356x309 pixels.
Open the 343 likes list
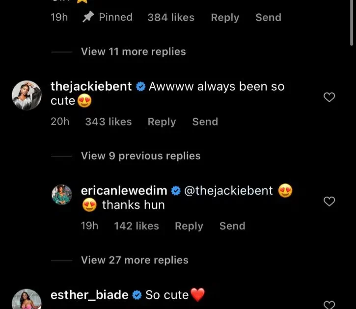tap(109, 122)
